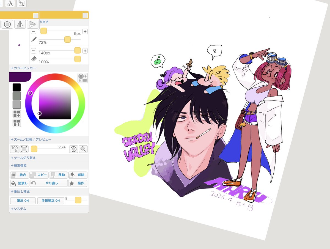This screenshot has width=330, height=249.
Task: Adjust the zoom slider at 26%
Action: pyautogui.click(x=34, y=149)
